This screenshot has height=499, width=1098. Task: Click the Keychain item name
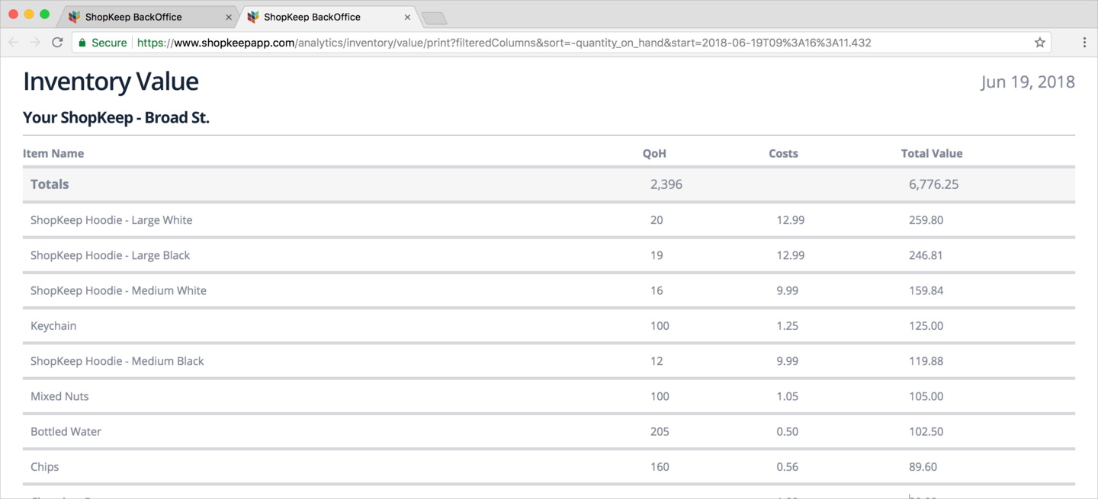pyautogui.click(x=53, y=326)
